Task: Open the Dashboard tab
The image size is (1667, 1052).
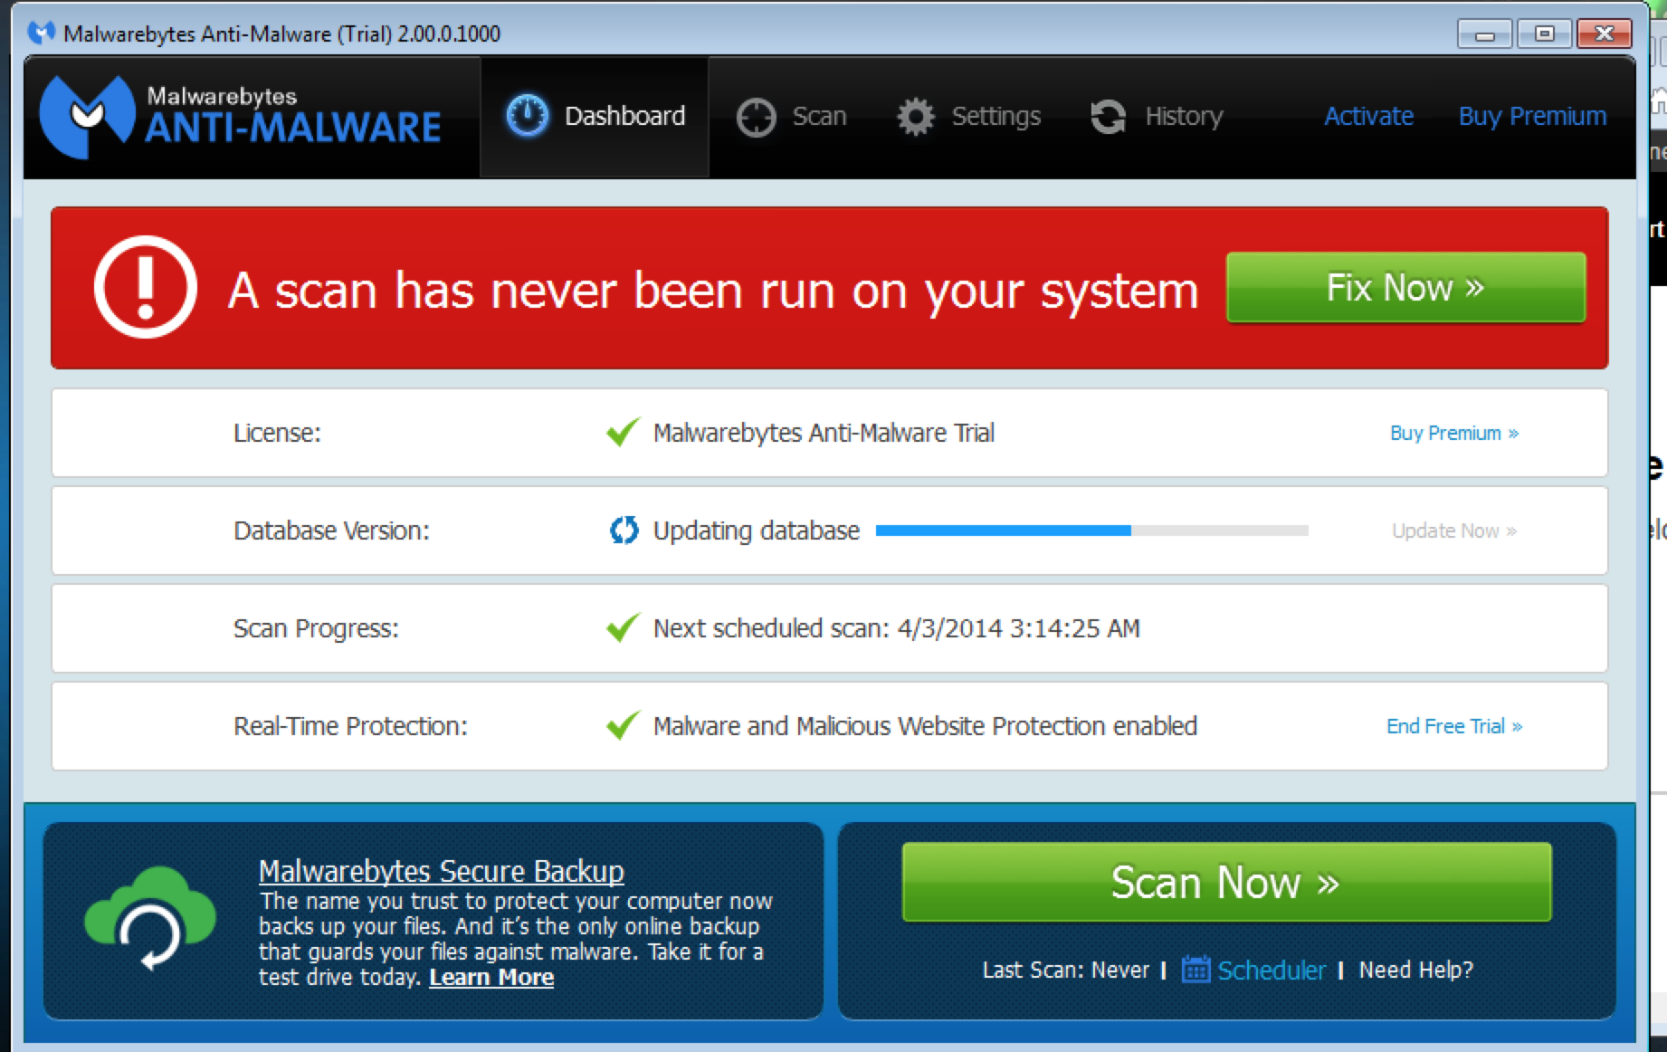Action: coord(595,117)
